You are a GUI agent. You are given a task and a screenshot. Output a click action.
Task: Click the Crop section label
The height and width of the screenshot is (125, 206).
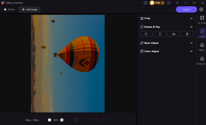[x=147, y=18]
